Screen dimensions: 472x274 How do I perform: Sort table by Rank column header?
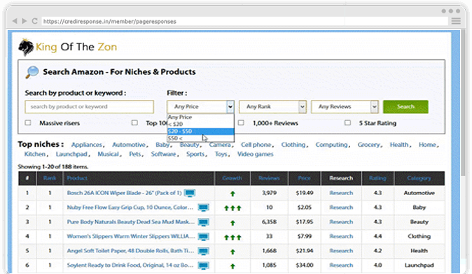point(50,178)
